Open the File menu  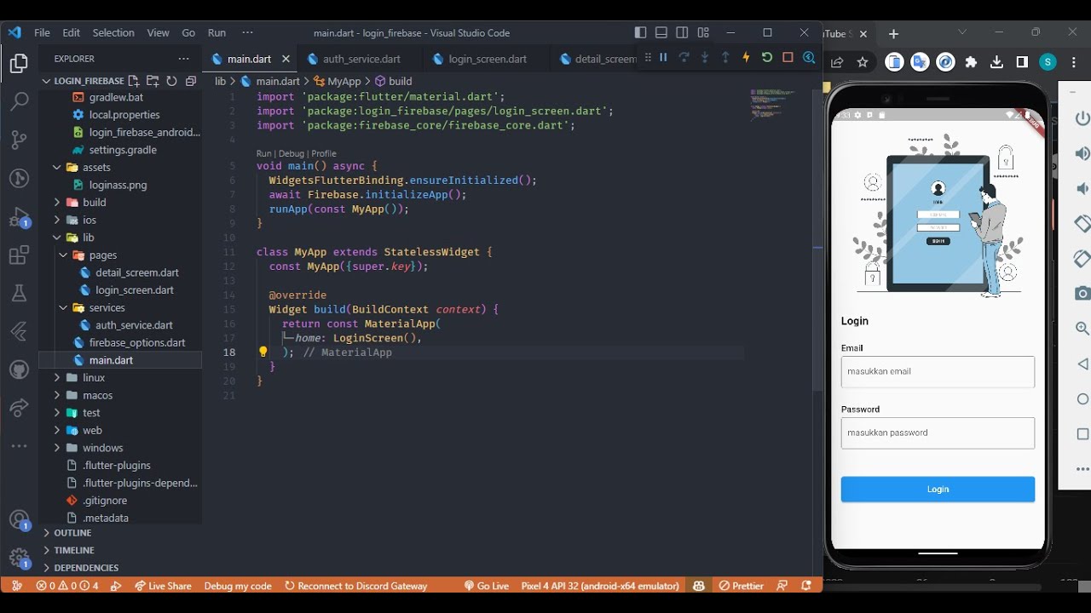(42, 33)
